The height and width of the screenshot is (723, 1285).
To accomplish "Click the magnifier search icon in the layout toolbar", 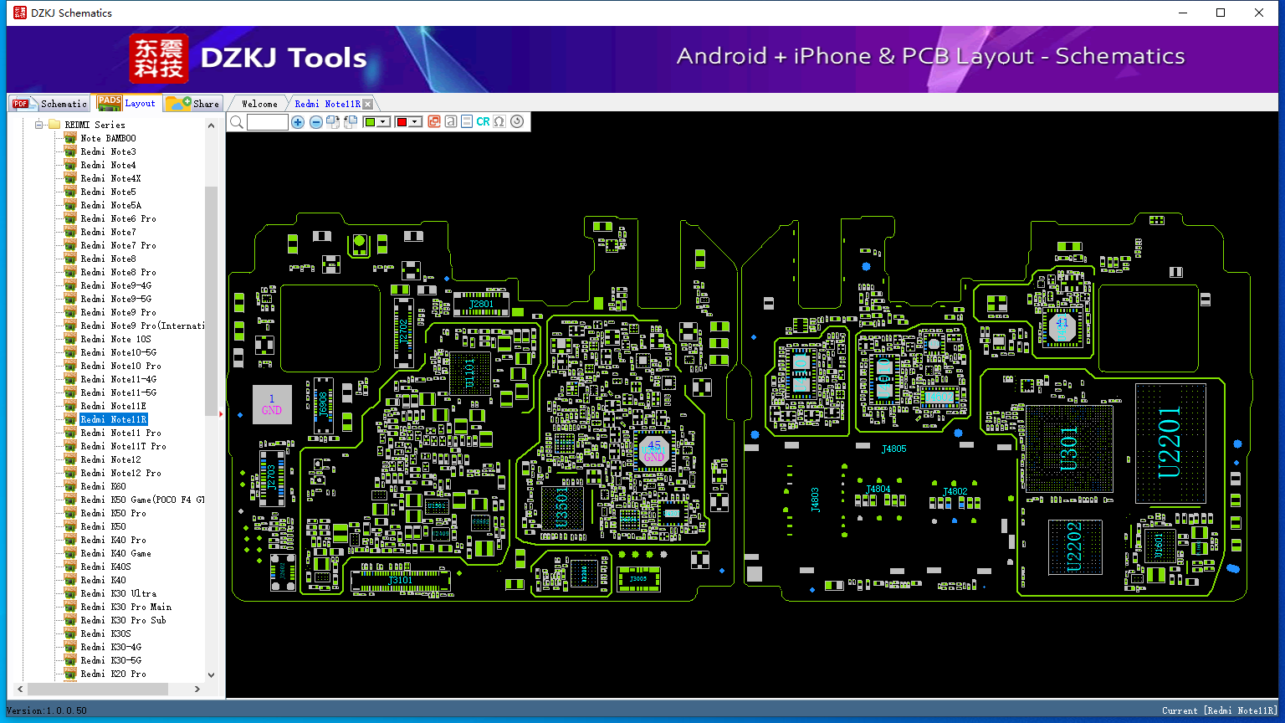I will [237, 122].
